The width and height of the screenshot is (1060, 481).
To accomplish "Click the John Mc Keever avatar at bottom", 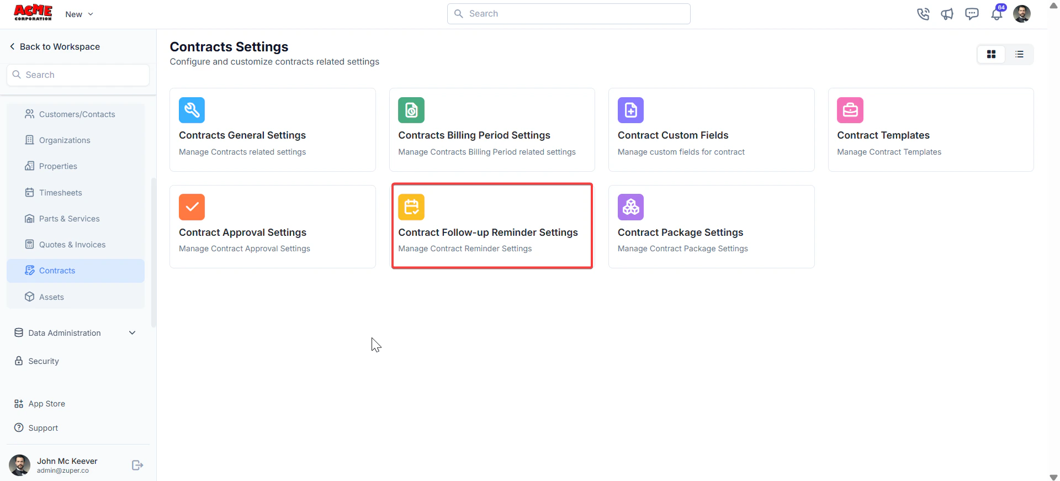I will point(20,465).
